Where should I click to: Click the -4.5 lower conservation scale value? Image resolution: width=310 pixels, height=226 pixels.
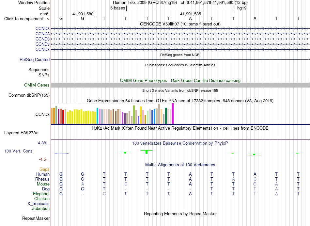[x=42, y=159]
